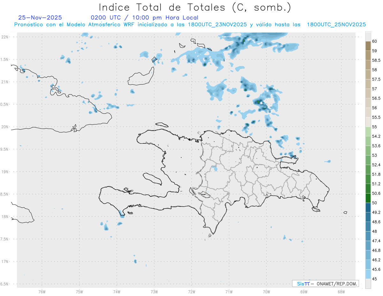Click the "51.8" value on the color scale
The image size is (383, 296).
point(376,174)
